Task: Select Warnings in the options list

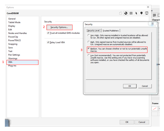Action: coord(13,58)
